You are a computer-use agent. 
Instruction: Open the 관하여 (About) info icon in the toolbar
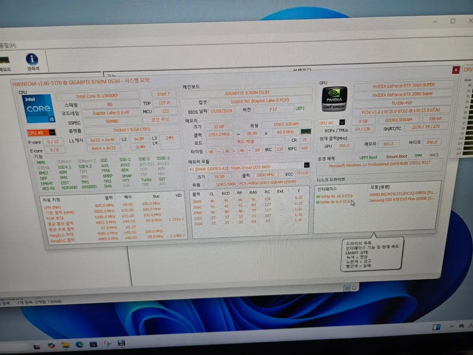click(32, 59)
